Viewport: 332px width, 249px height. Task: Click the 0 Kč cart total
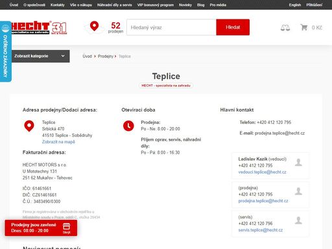point(317,28)
